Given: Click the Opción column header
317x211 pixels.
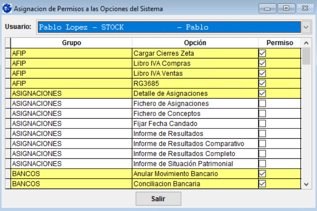Looking at the screenshot, I should click(195, 43).
